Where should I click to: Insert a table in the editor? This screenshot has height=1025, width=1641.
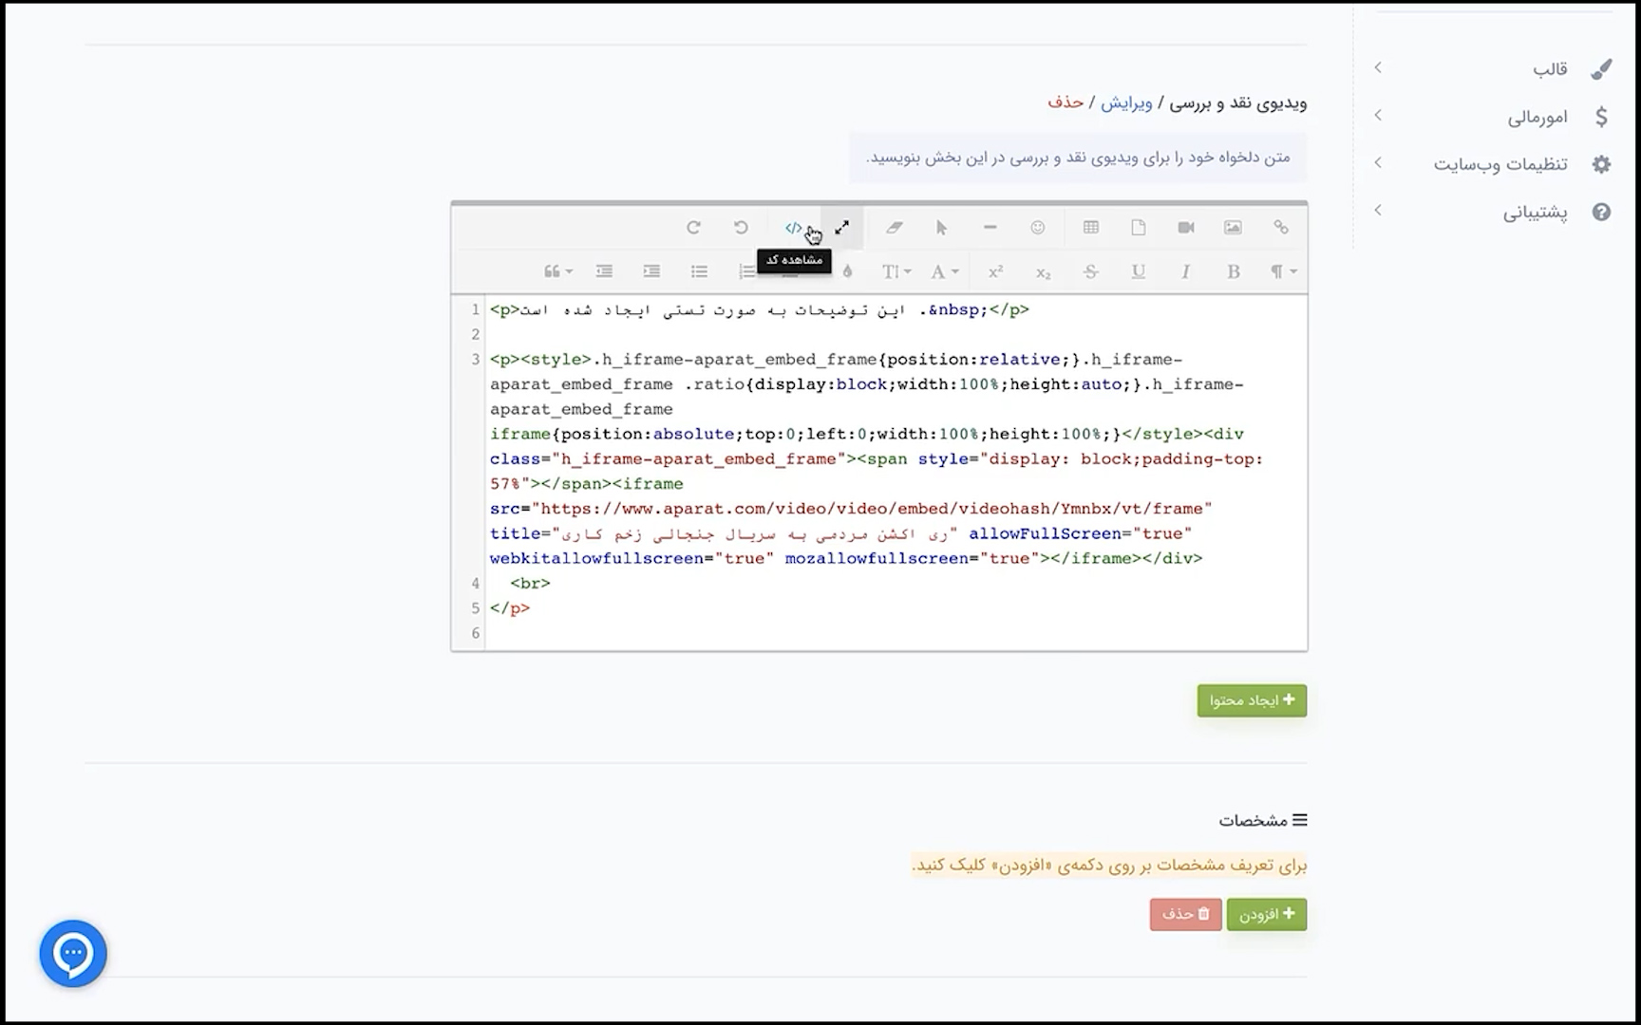coord(1090,228)
